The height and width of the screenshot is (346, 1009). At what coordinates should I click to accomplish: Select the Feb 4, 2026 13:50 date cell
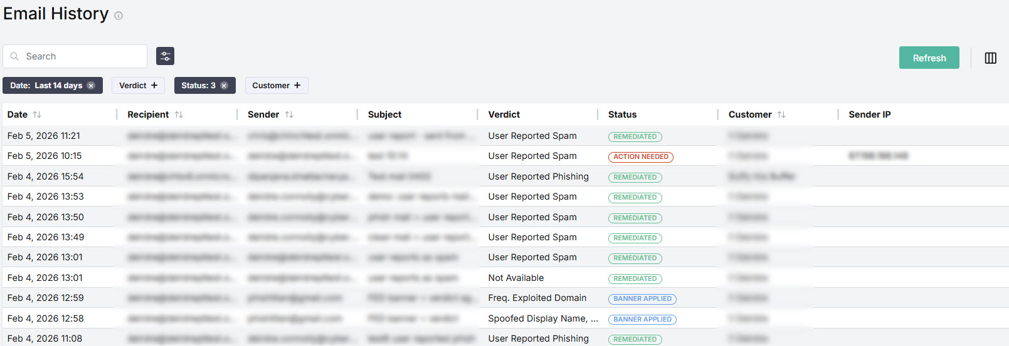46,217
